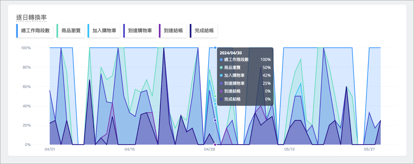
Task: Click the 20% y-axis label
Action: (x=27, y=125)
